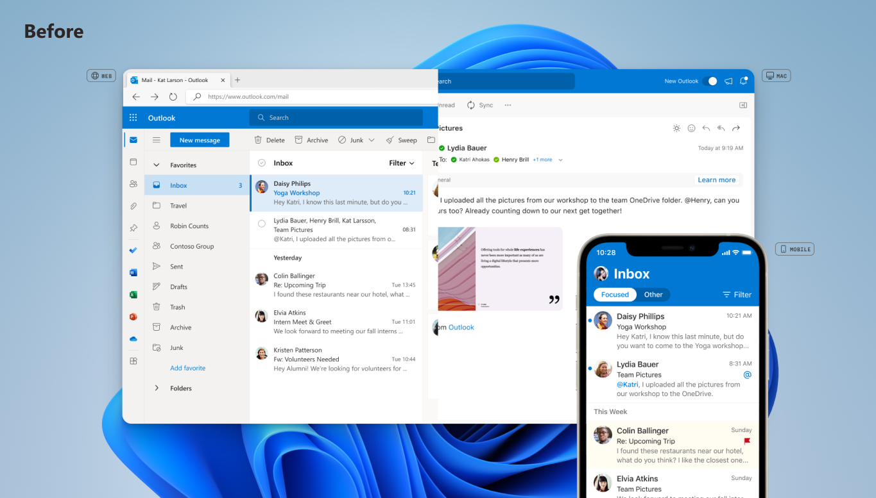This screenshot has height=498, width=876.
Task: Click the +1 more recipients link
Action: point(542,160)
